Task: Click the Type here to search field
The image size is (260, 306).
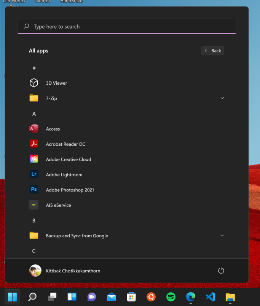Action: click(x=127, y=26)
